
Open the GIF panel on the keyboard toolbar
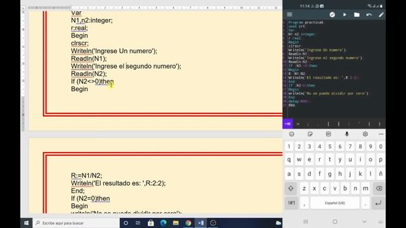[x=329, y=134]
